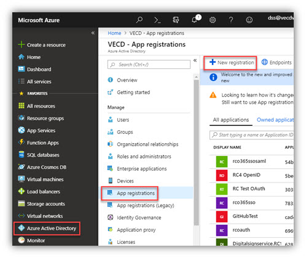View notifications via the bell icon

click(195, 20)
